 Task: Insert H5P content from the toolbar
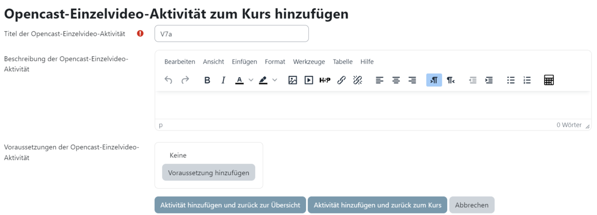pos(325,80)
